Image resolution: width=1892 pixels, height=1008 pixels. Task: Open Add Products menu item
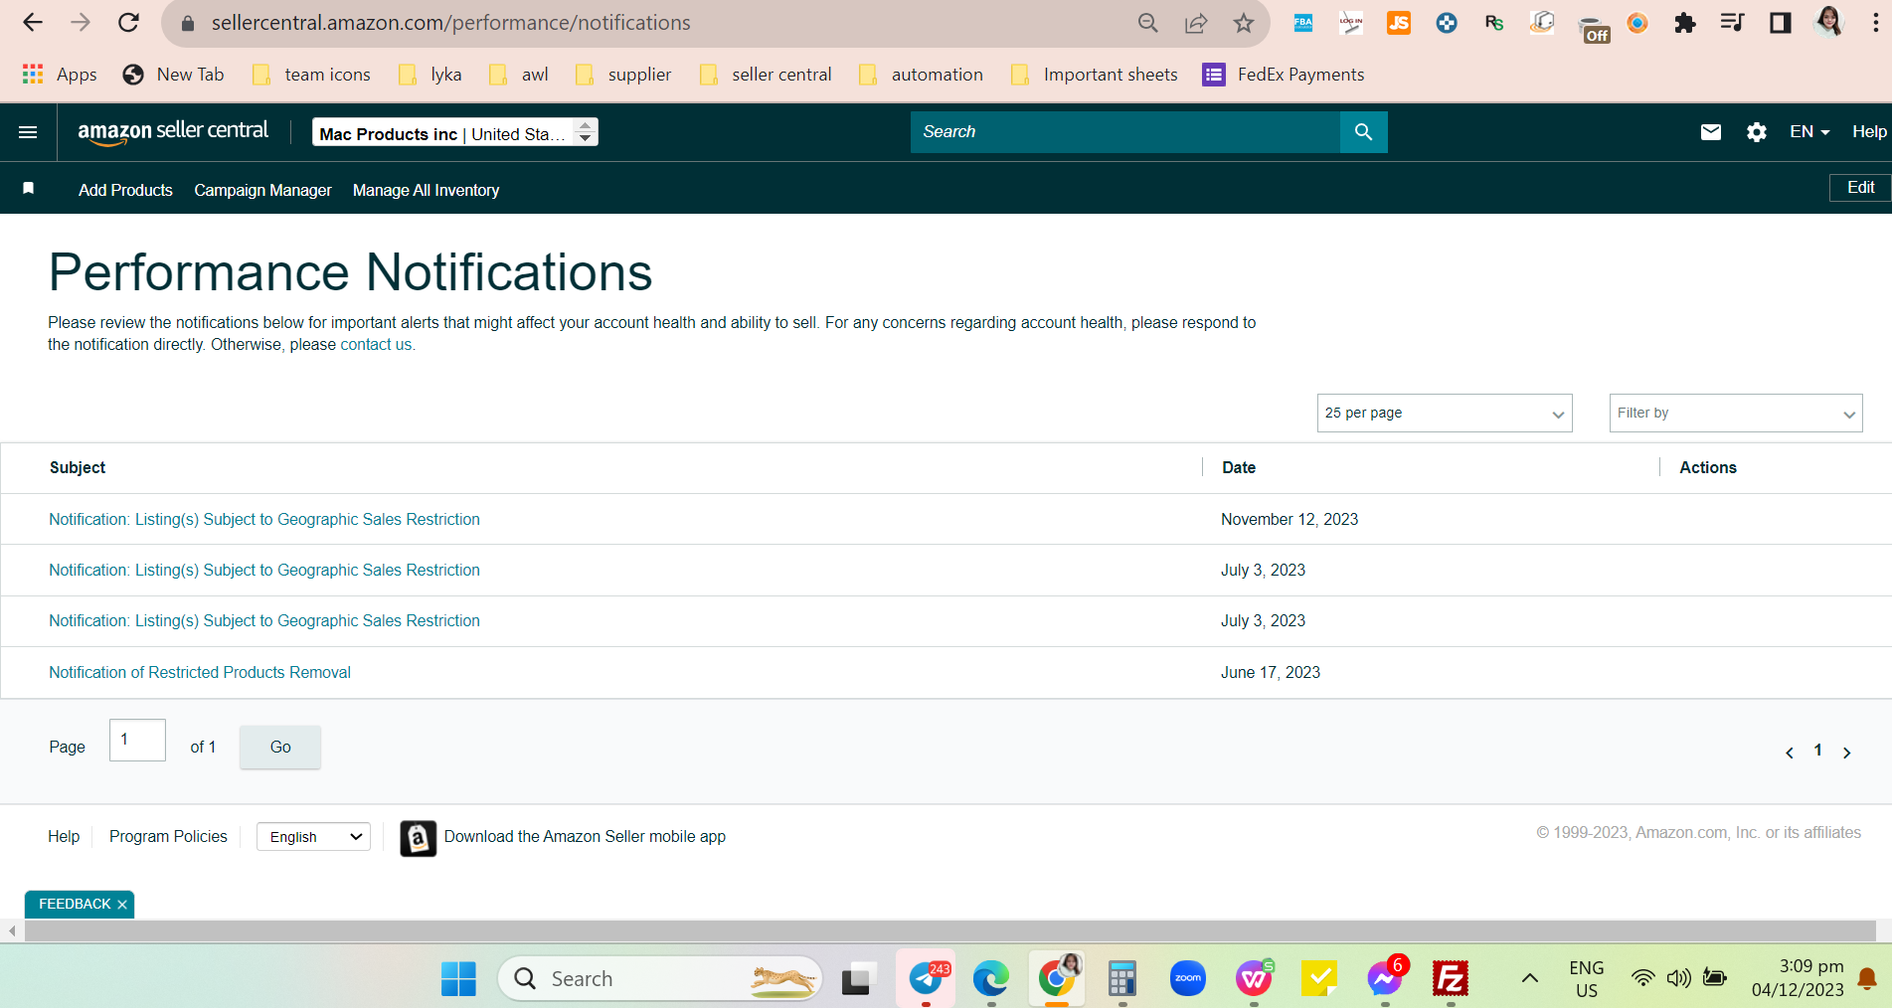125,190
